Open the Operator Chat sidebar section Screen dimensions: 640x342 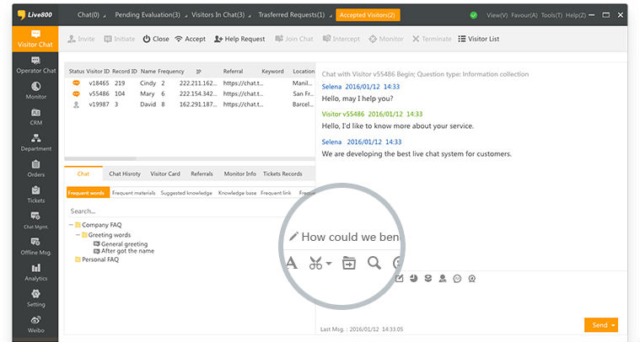tap(35, 65)
